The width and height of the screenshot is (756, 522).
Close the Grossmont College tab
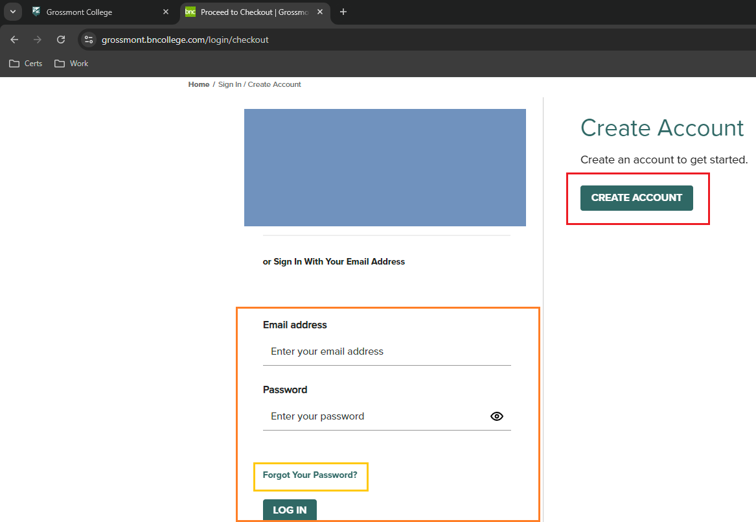coord(166,12)
